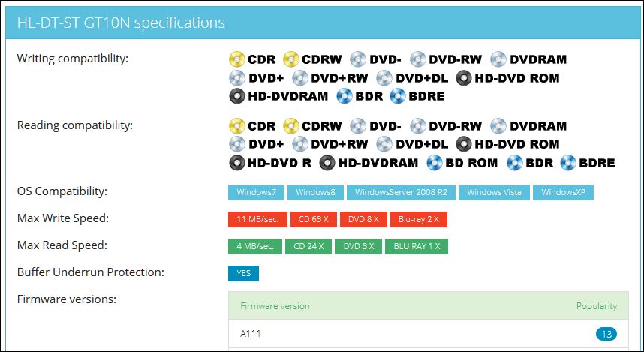Screen dimensions: 644x352
Task: Click the CD 24 X read speed badge
Action: 308,246
